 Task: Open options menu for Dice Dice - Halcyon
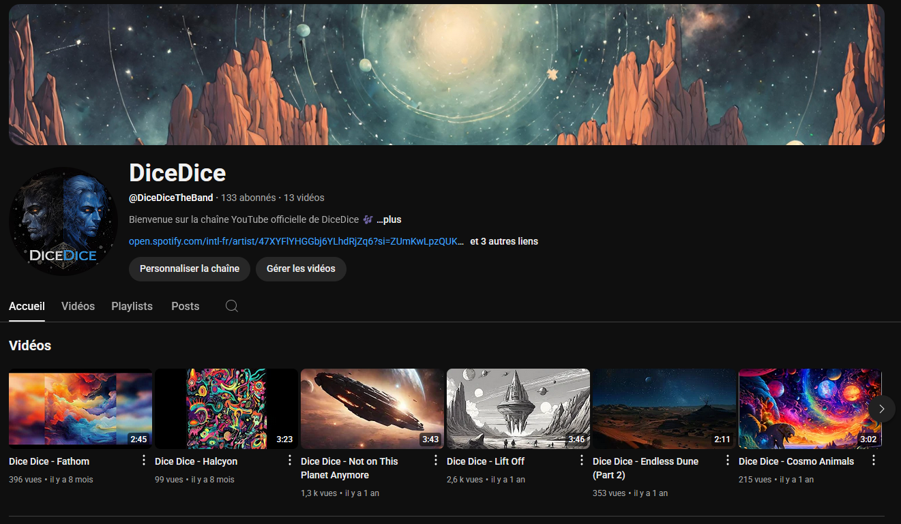pos(289,461)
